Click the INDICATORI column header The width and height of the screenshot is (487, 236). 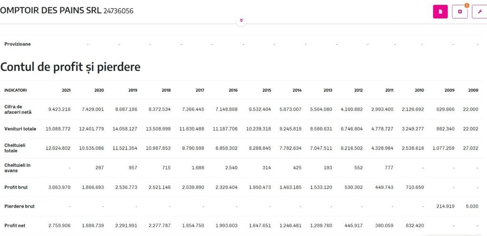[x=16, y=90]
